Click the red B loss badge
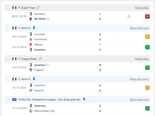Image resolution: width=155 pixels, height=116 pixels. tap(147, 16)
